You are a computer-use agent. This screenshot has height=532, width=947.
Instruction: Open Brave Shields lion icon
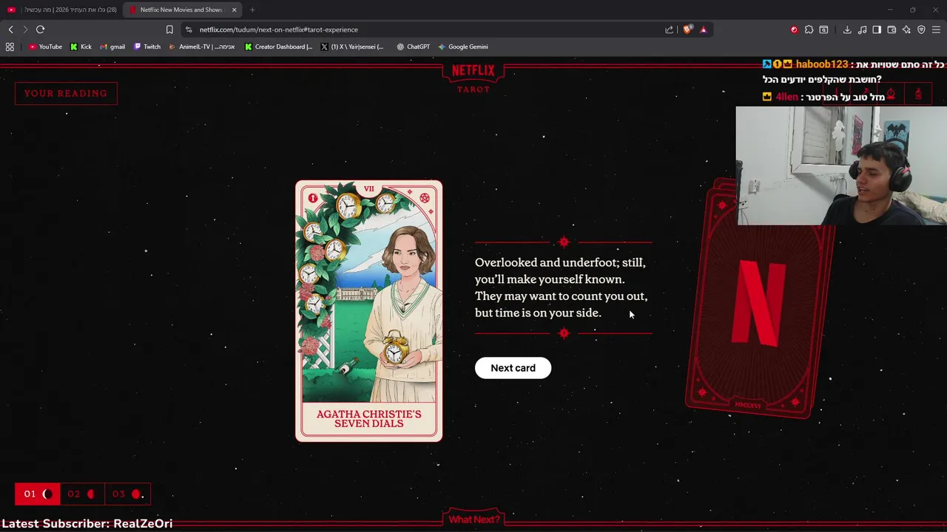coord(687,30)
